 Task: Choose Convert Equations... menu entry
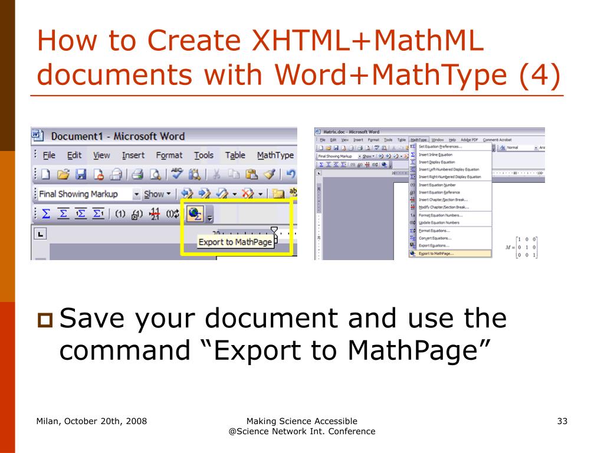point(450,238)
